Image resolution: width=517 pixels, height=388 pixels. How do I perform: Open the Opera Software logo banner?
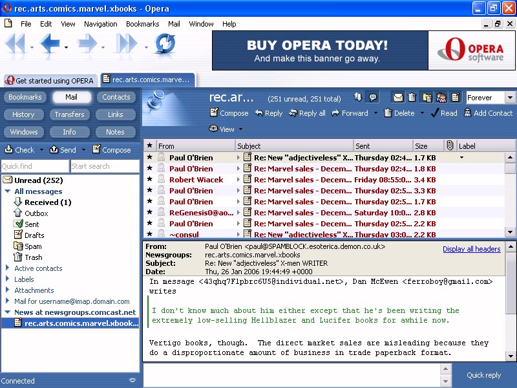[472, 50]
